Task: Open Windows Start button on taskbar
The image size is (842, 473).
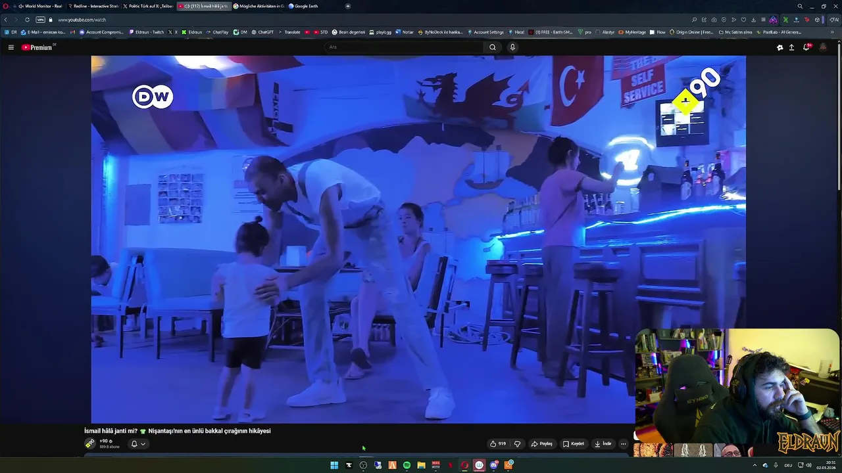Action: [x=334, y=465]
